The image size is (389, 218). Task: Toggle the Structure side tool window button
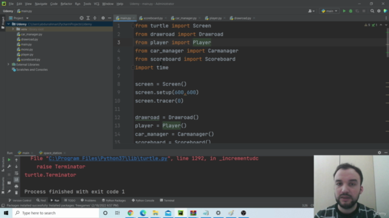pos(2,164)
